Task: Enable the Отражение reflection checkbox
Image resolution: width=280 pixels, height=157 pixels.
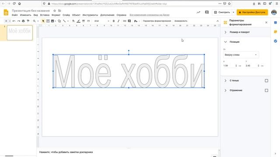Action: pos(266,90)
